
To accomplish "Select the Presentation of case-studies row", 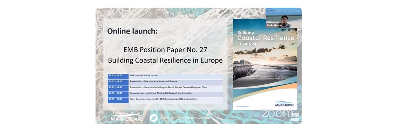I will tap(176, 88).
